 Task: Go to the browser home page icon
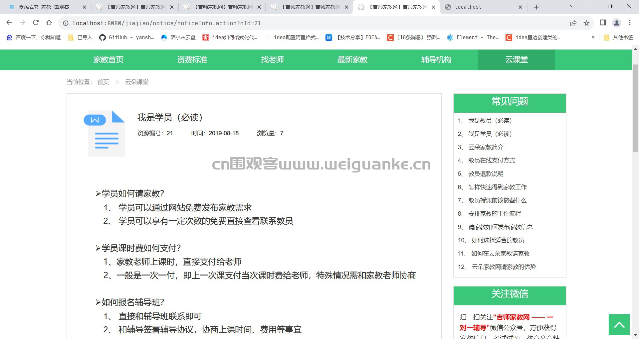click(x=49, y=23)
